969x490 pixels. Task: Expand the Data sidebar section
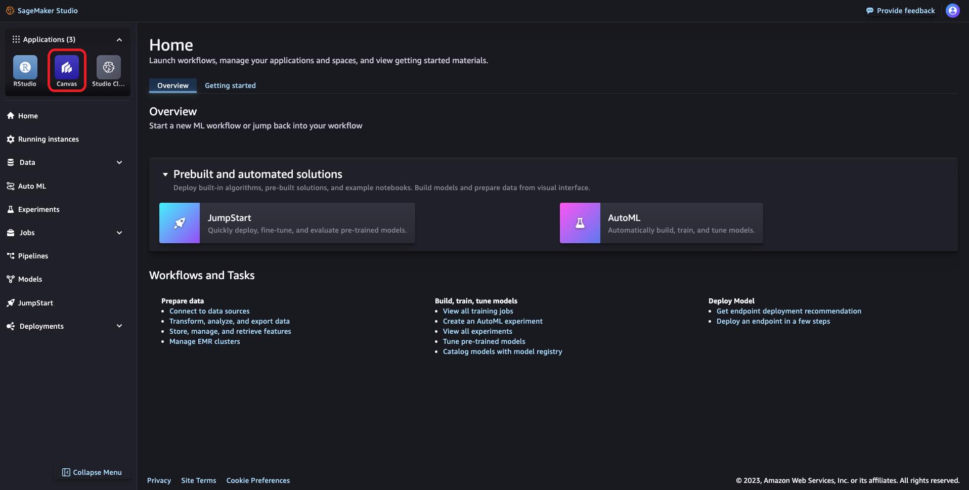119,162
